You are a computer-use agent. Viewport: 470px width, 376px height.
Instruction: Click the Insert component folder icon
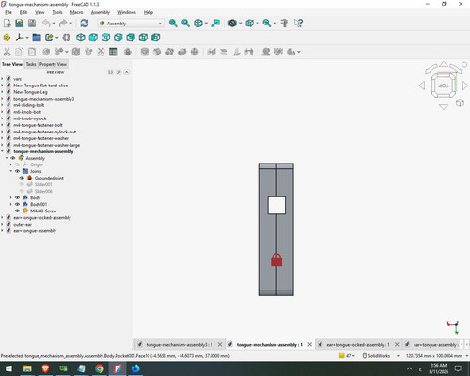coord(37,38)
